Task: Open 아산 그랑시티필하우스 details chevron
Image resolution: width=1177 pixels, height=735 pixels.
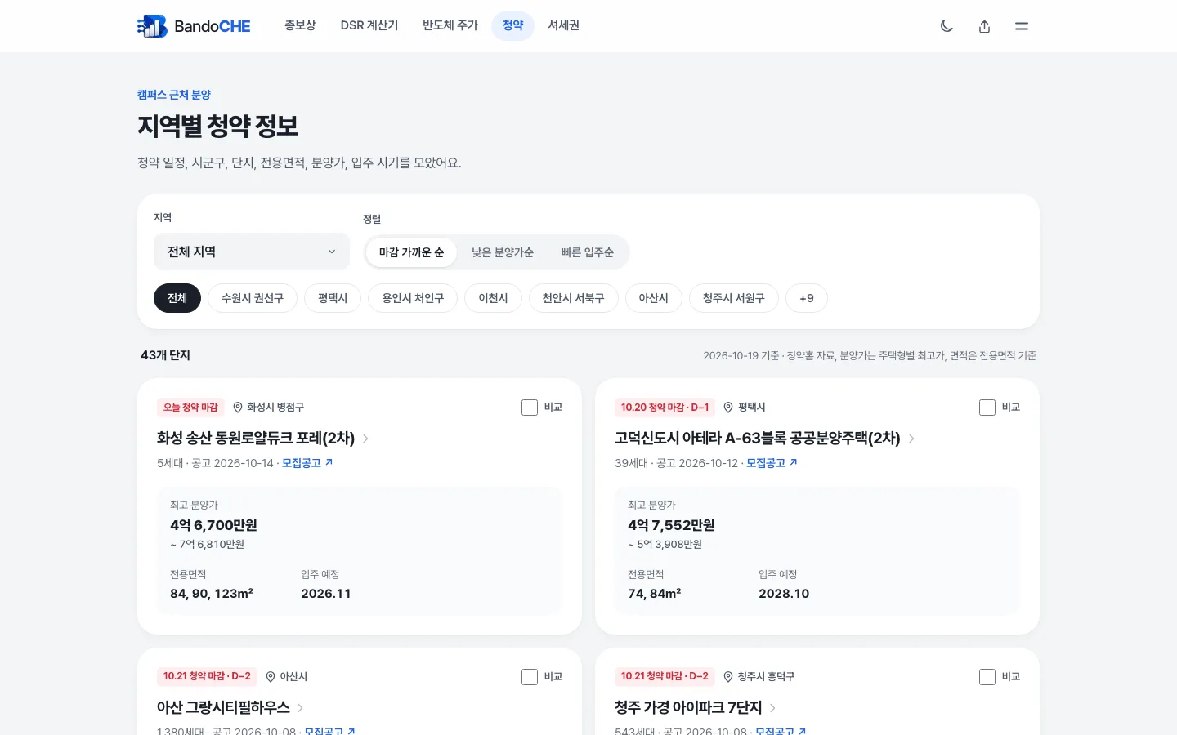Action: click(301, 708)
